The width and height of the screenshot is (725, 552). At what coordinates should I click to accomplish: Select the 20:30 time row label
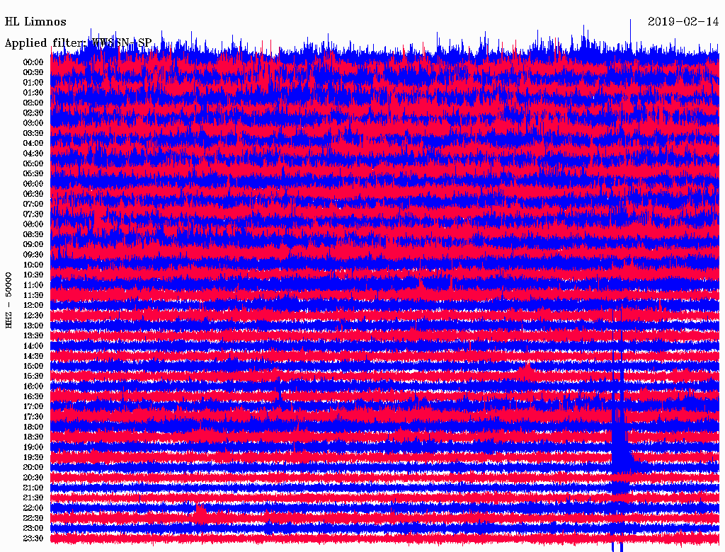coord(33,478)
